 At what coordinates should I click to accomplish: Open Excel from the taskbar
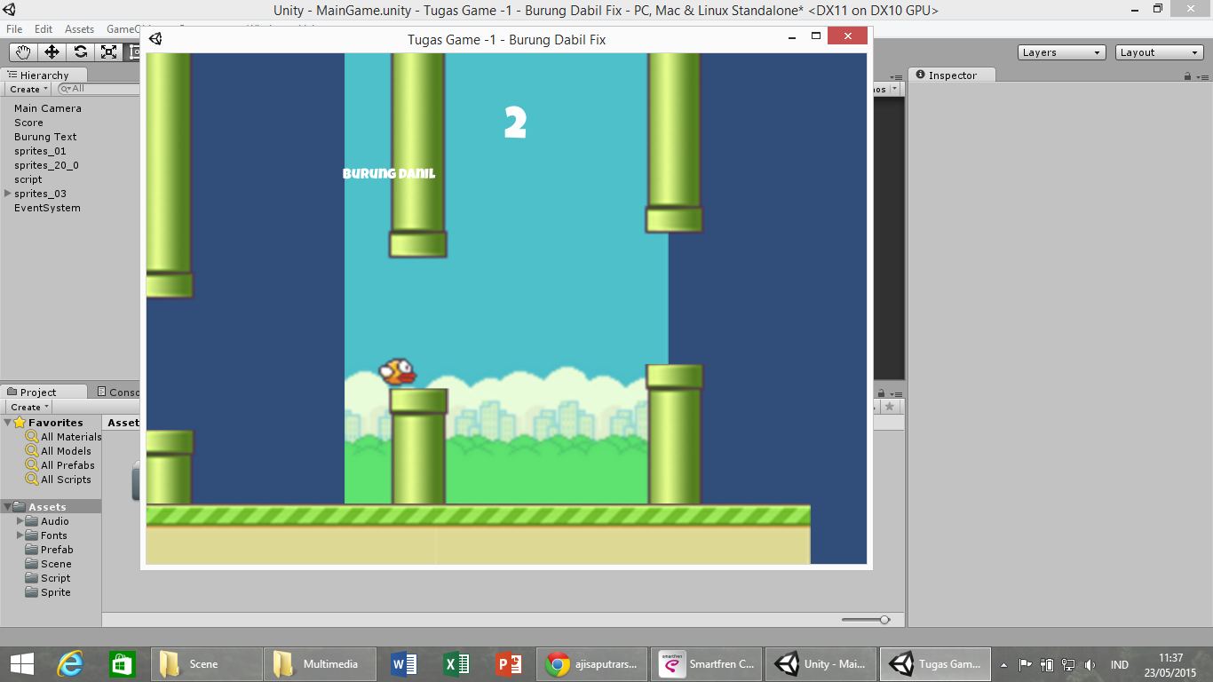click(x=456, y=663)
